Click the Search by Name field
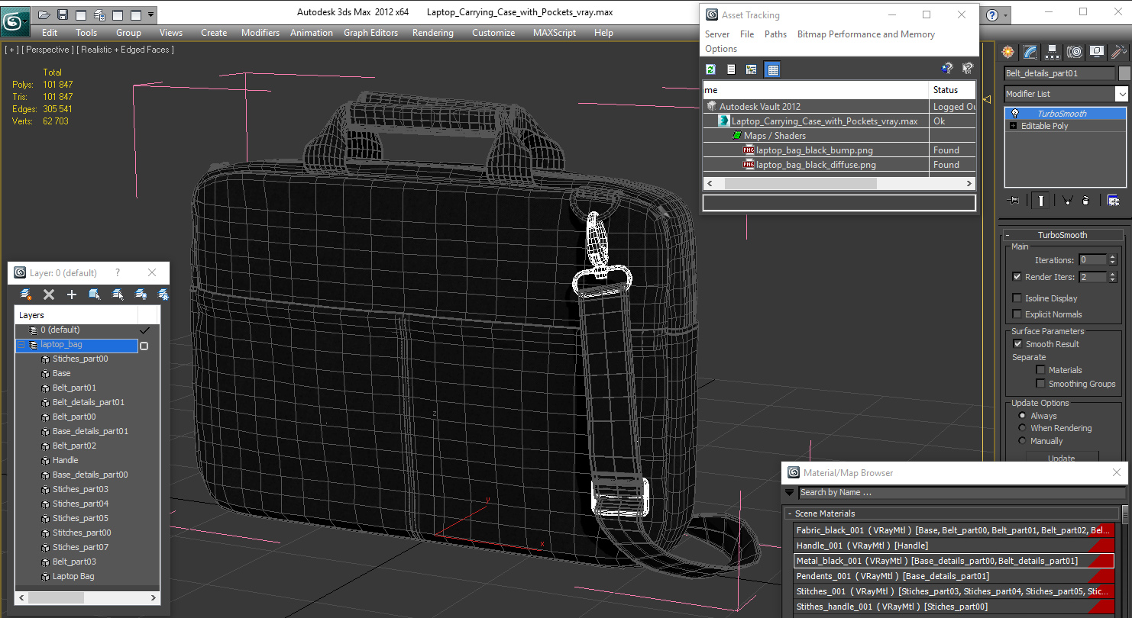This screenshot has width=1132, height=618. (962, 493)
